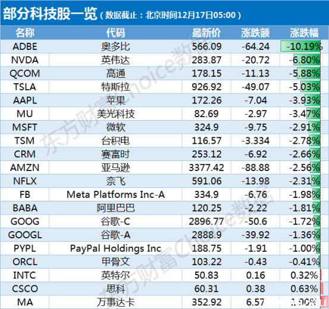
Task: Click the FB ticker cell
Action: click(x=25, y=194)
